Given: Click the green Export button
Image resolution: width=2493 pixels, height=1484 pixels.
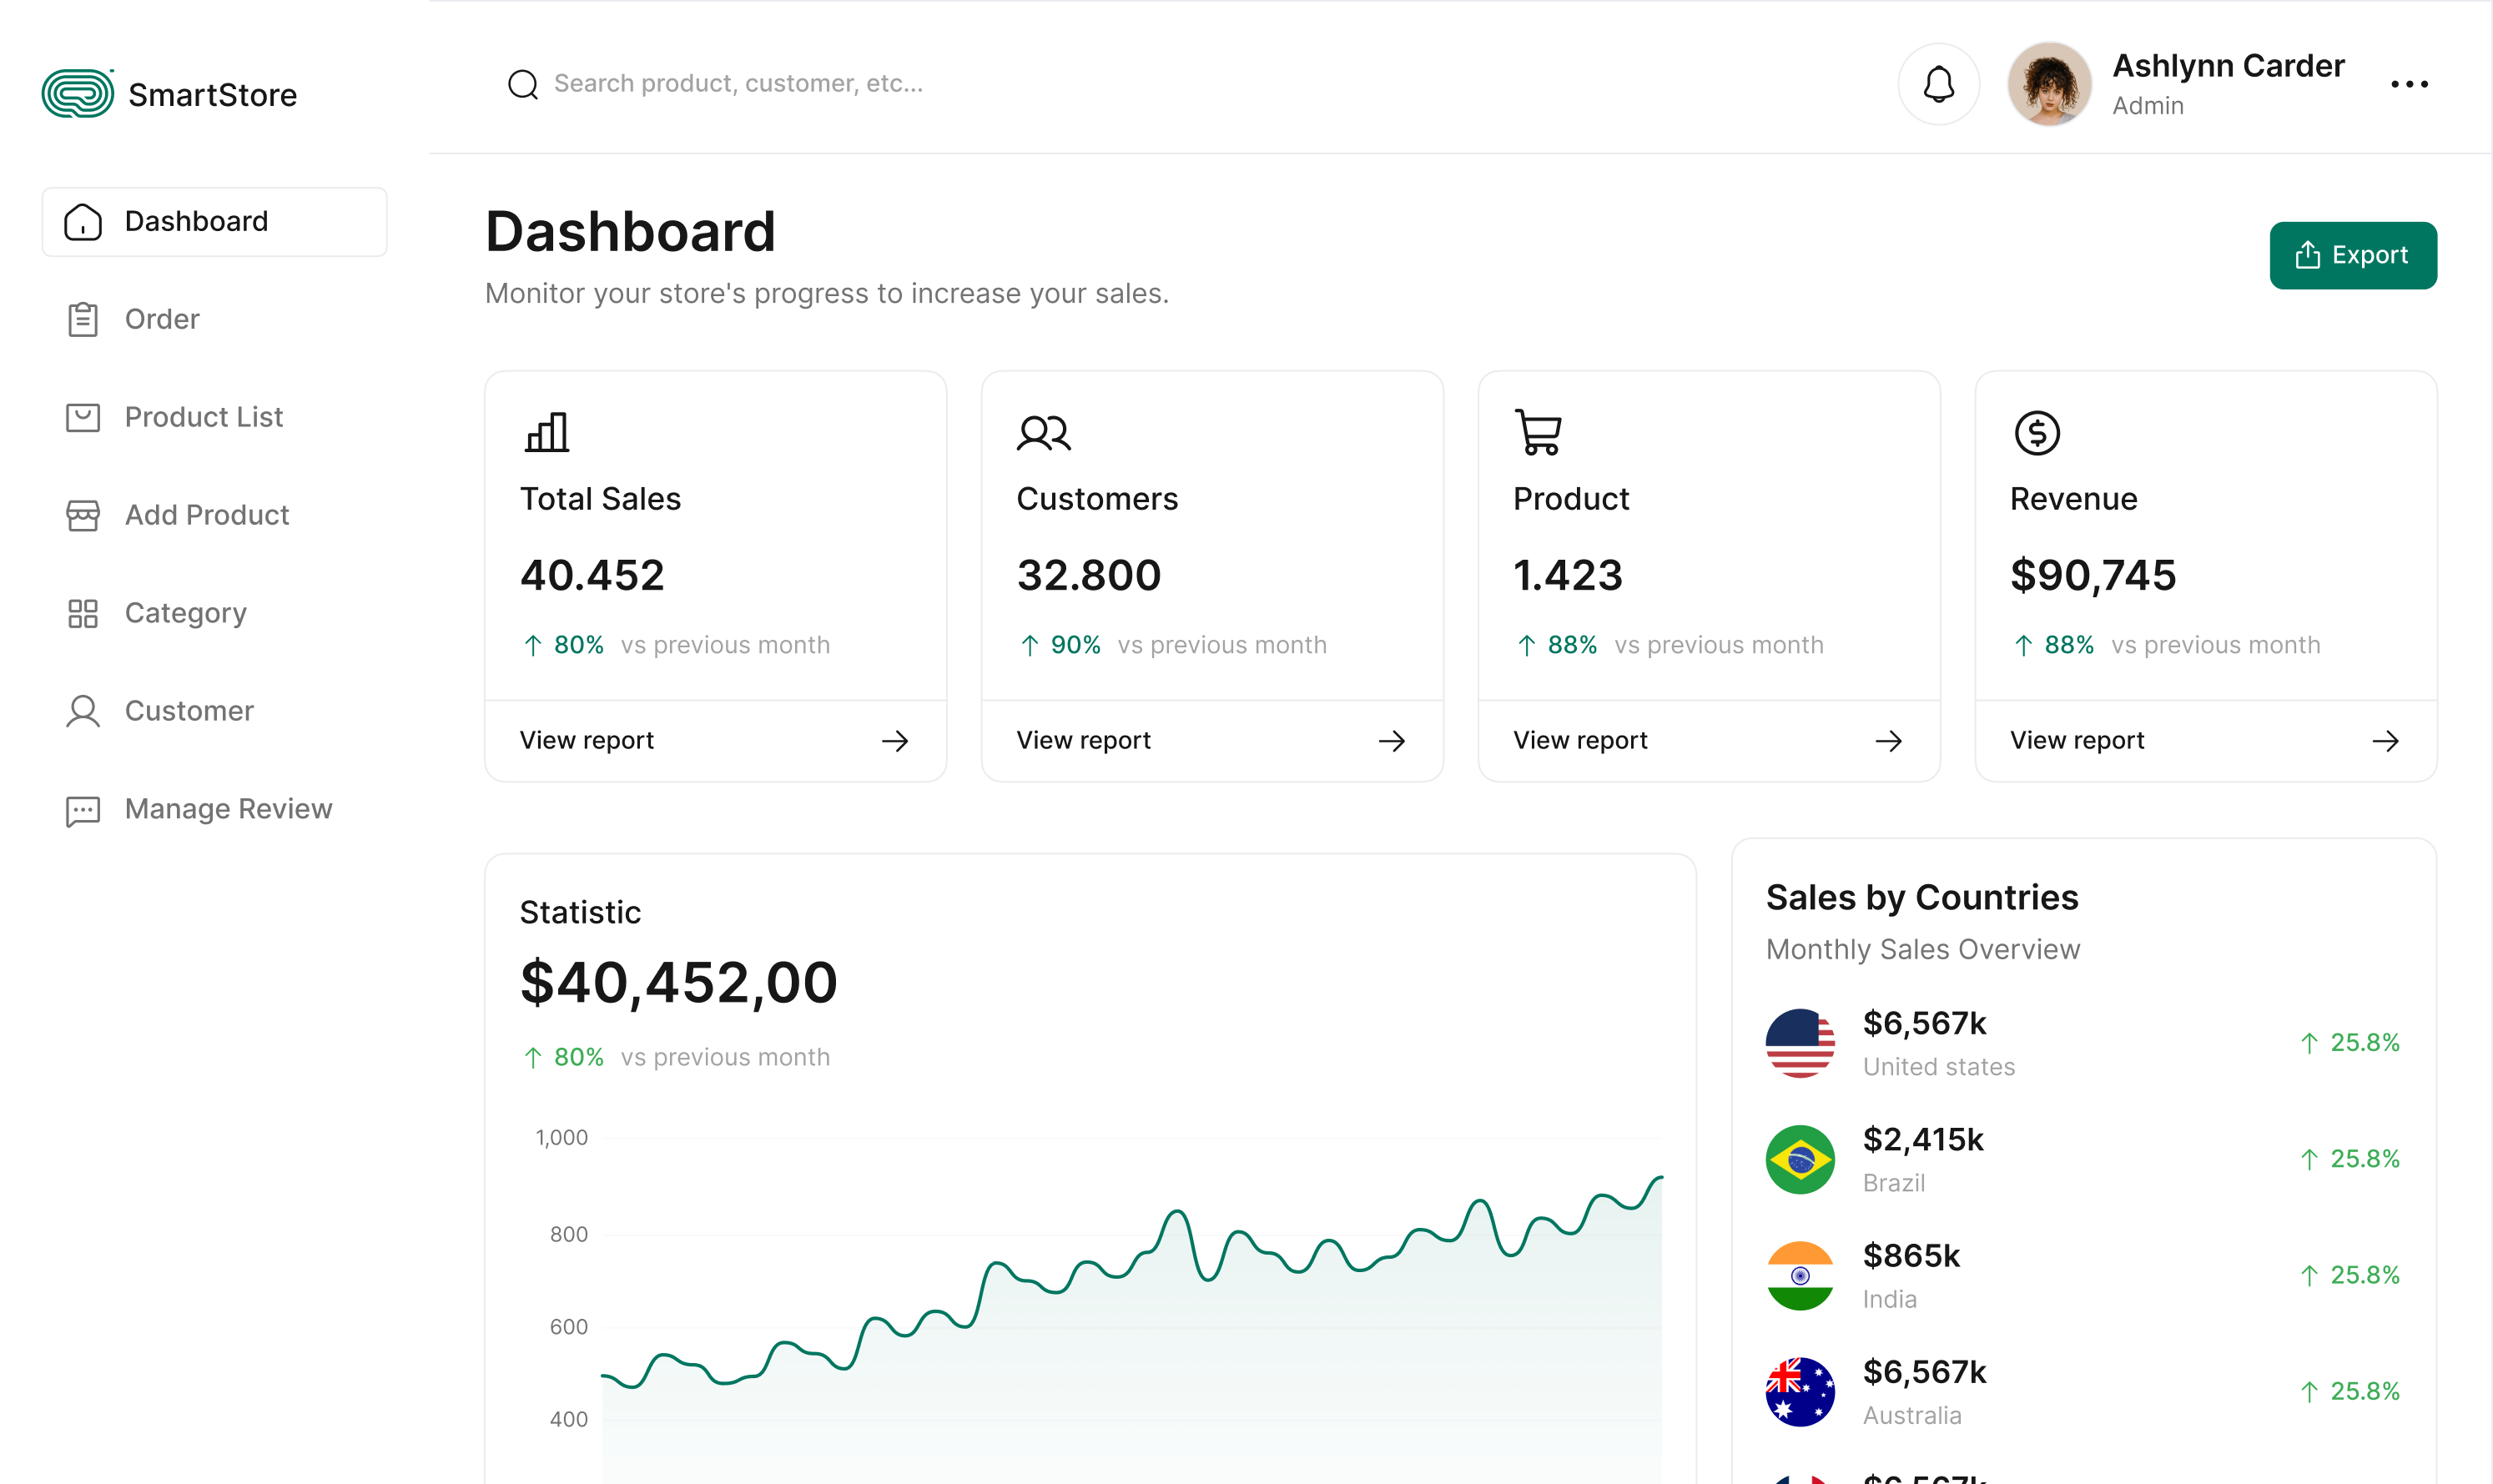Looking at the screenshot, I should (x=2353, y=256).
